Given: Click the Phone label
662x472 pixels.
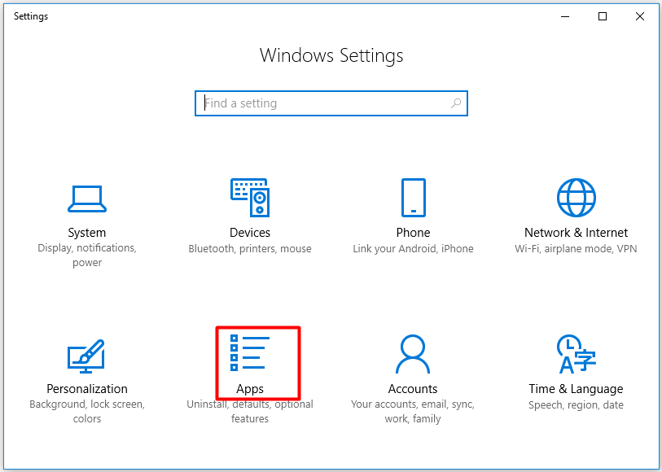Looking at the screenshot, I should tap(413, 233).
